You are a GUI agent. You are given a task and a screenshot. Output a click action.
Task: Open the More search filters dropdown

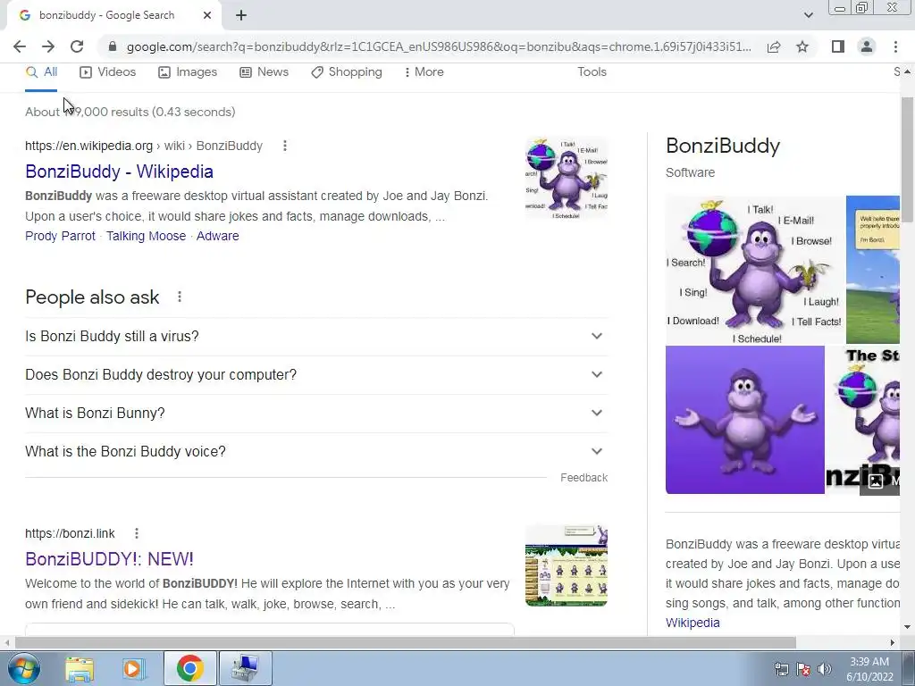coord(424,71)
